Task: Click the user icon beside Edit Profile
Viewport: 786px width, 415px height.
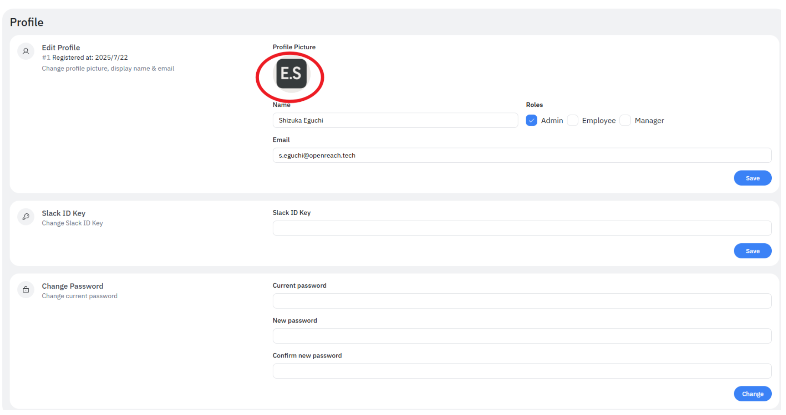Action: [26, 51]
